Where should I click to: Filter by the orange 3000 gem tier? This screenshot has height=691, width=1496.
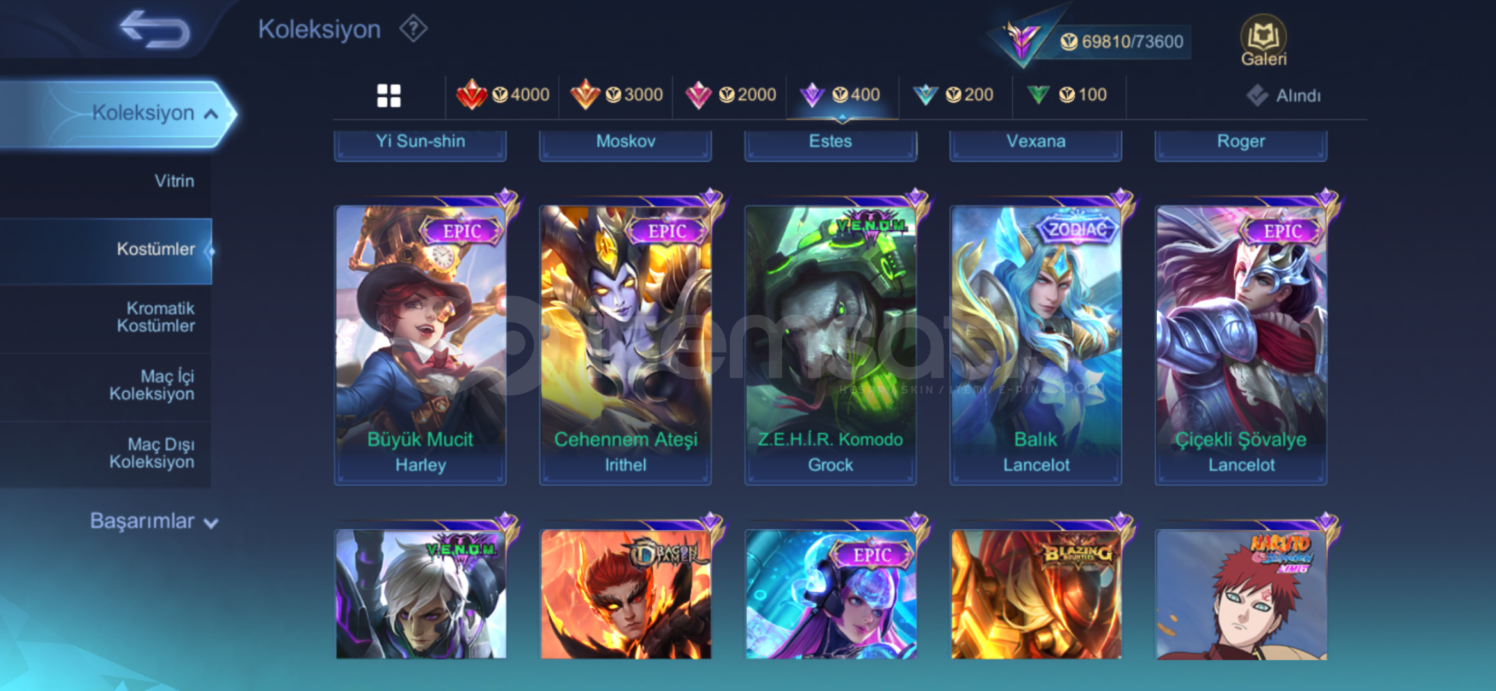[x=616, y=95]
